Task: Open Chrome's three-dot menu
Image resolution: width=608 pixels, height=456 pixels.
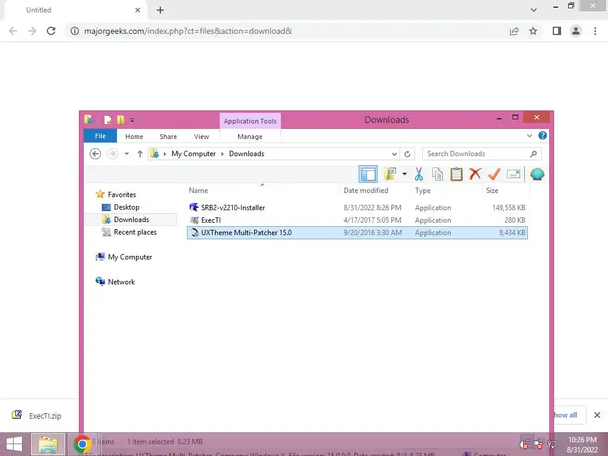Action: [x=595, y=31]
